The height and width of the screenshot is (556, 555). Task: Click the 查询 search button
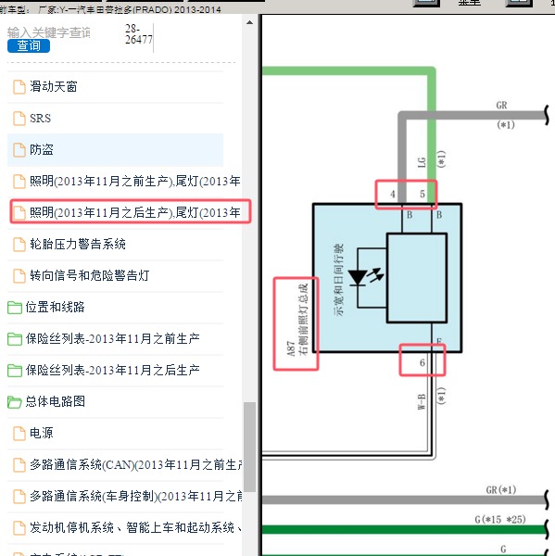[x=29, y=45]
